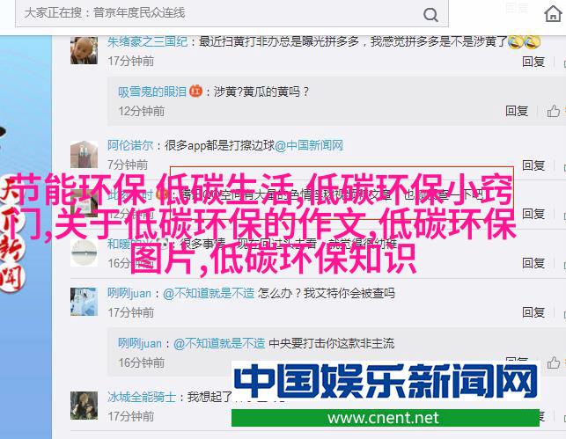Click the verified badge beside 吸雪鬼的眼泪
Screen dimensions: 566x439
pos(195,91)
